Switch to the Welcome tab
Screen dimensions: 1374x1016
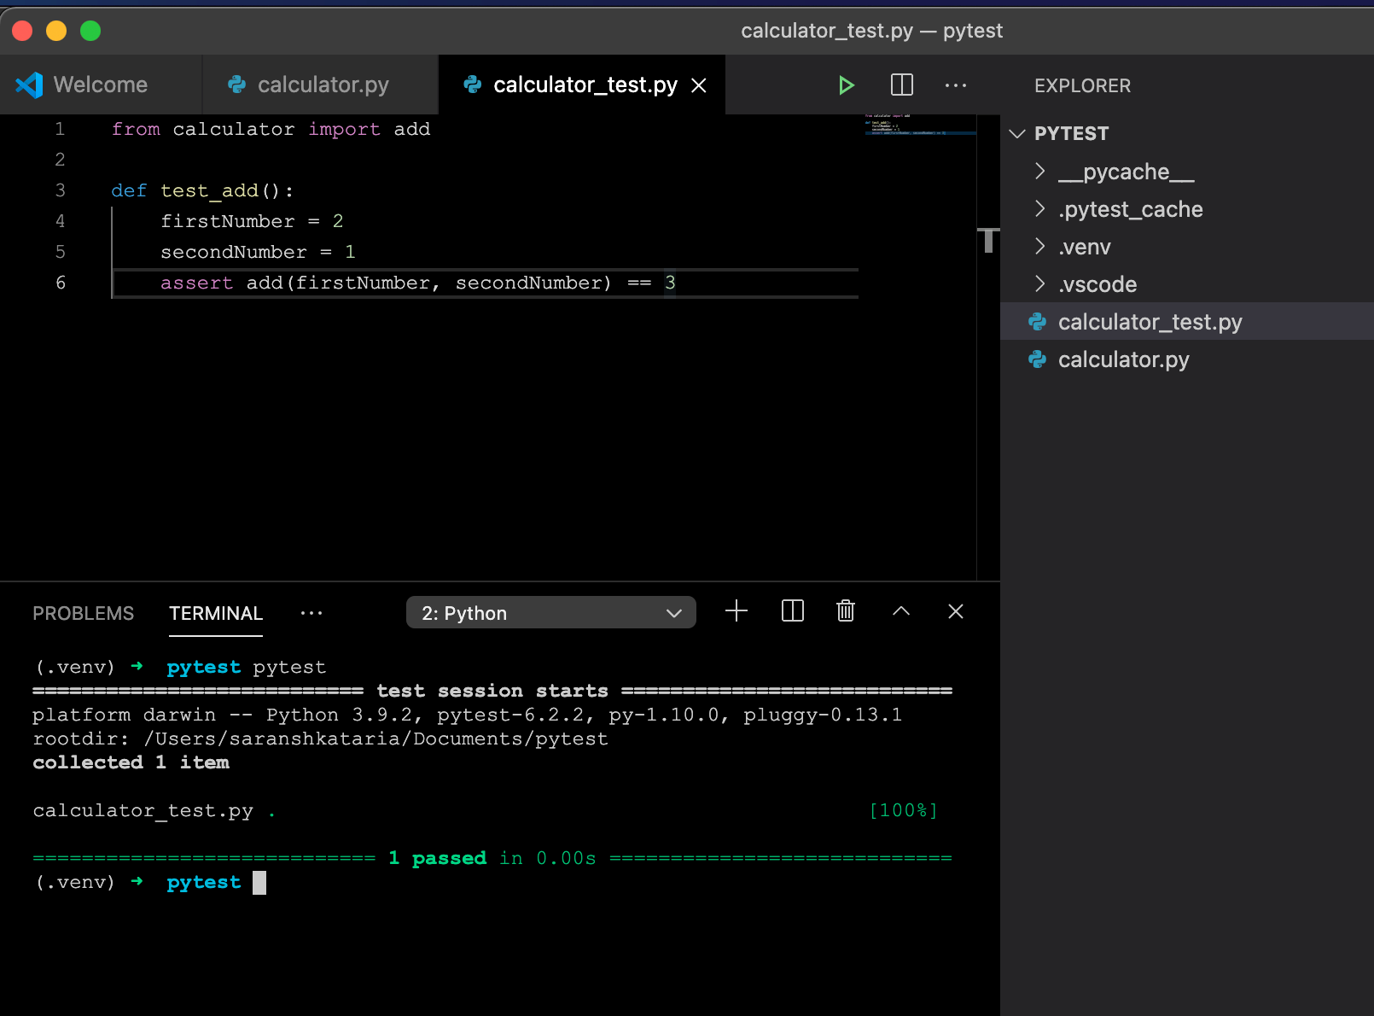click(x=100, y=85)
